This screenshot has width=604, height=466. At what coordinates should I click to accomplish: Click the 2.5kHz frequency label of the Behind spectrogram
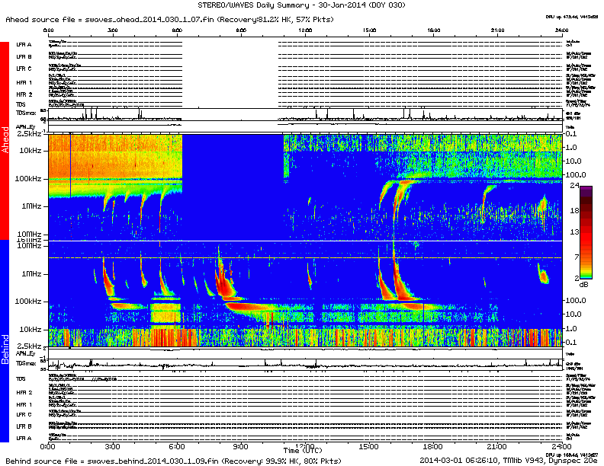click(x=29, y=345)
